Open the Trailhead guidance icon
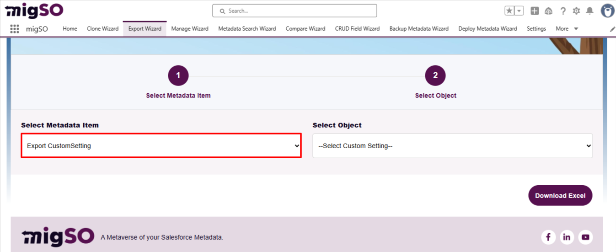Image resolution: width=616 pixels, height=252 pixels. pyautogui.click(x=549, y=11)
